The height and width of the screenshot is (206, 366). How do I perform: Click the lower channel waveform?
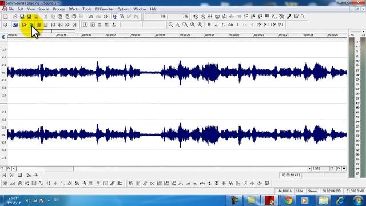click(177, 135)
